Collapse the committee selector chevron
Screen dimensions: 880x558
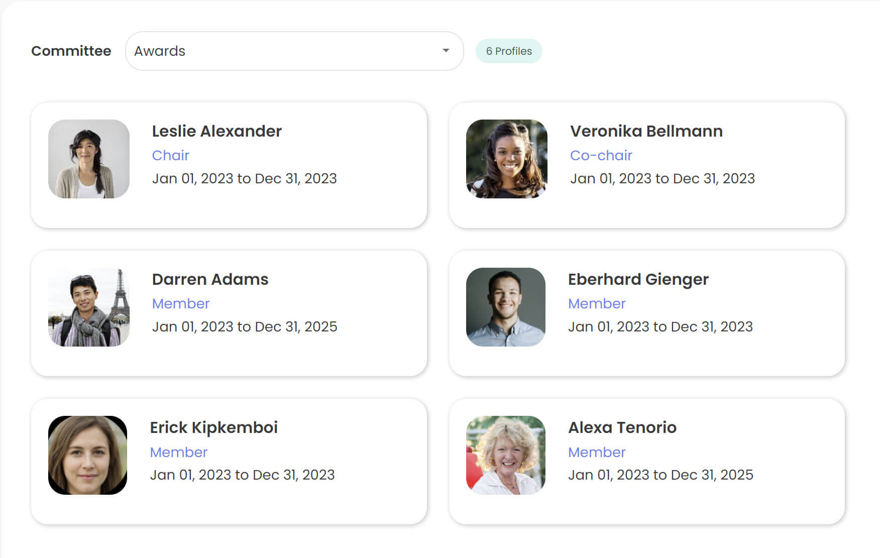pyautogui.click(x=446, y=51)
